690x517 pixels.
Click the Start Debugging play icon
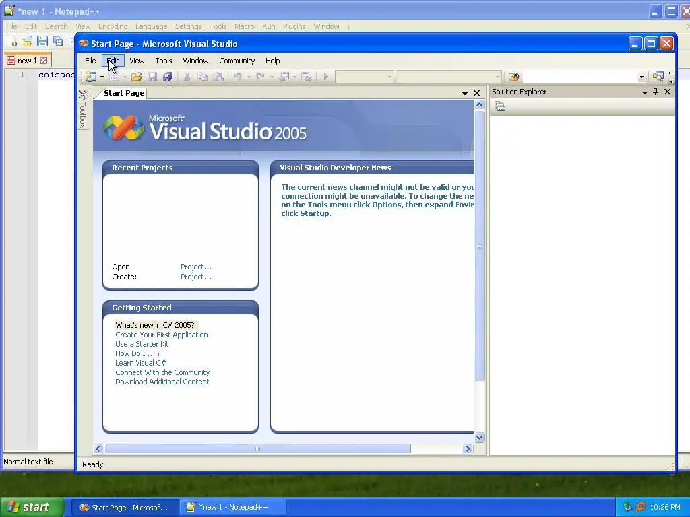326,77
